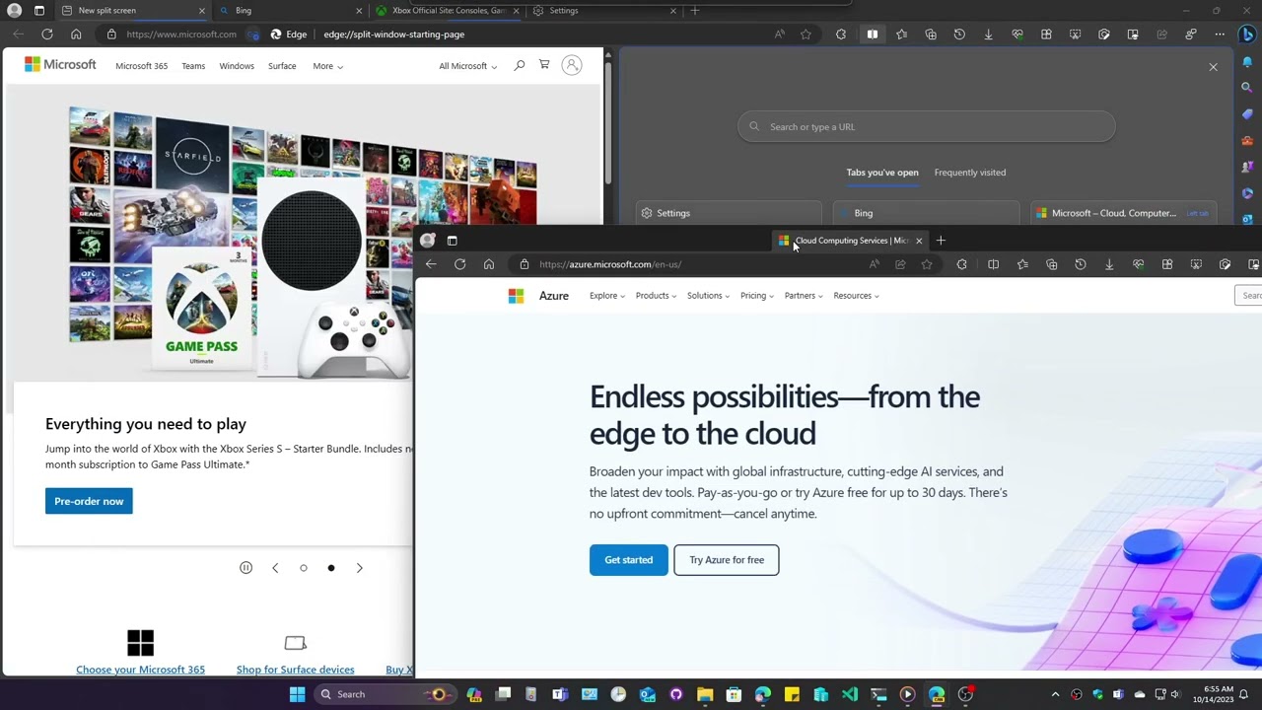The image size is (1262, 710).
Task: Pause the Xbox carousel slideshow
Action: tap(246, 568)
